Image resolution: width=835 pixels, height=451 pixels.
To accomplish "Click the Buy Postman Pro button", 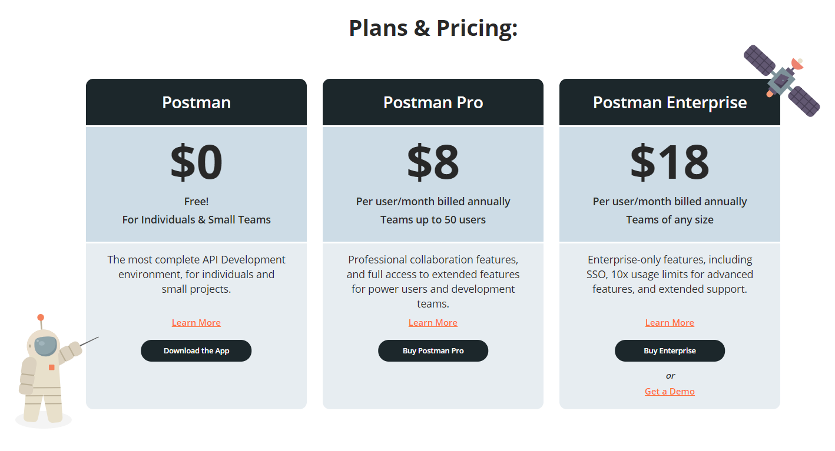I will coord(433,350).
